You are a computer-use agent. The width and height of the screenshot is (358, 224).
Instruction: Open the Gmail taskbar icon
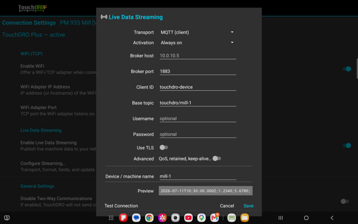215,218
